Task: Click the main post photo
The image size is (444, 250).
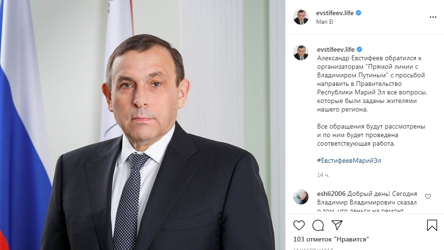Action: (x=143, y=125)
